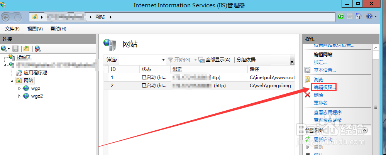
Task: Click 编辑权限... link
Action: (x=325, y=87)
